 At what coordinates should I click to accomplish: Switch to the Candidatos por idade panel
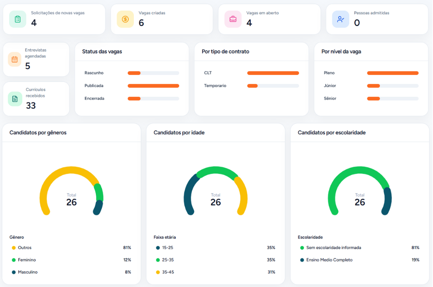[179, 132]
